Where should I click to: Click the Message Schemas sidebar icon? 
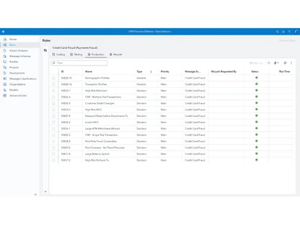click(5, 56)
